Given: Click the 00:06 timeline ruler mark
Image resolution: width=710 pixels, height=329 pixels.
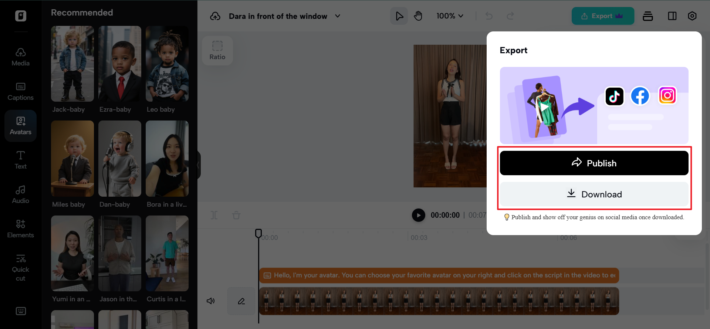Looking at the screenshot, I should tap(568, 238).
